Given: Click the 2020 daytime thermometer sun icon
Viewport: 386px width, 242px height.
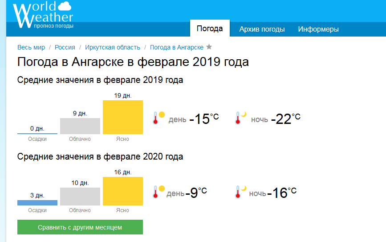Looking at the screenshot, I should (x=158, y=192).
